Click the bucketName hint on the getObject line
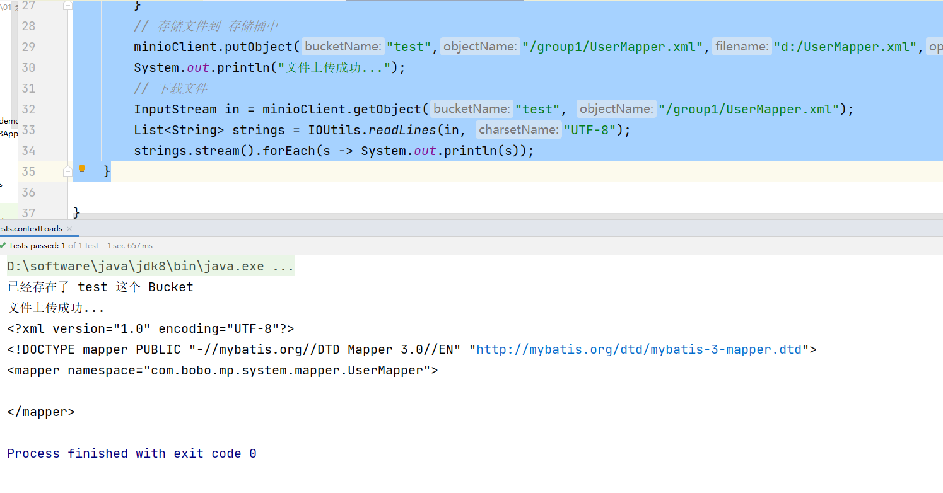Viewport: 943px width, 493px height. 472,109
